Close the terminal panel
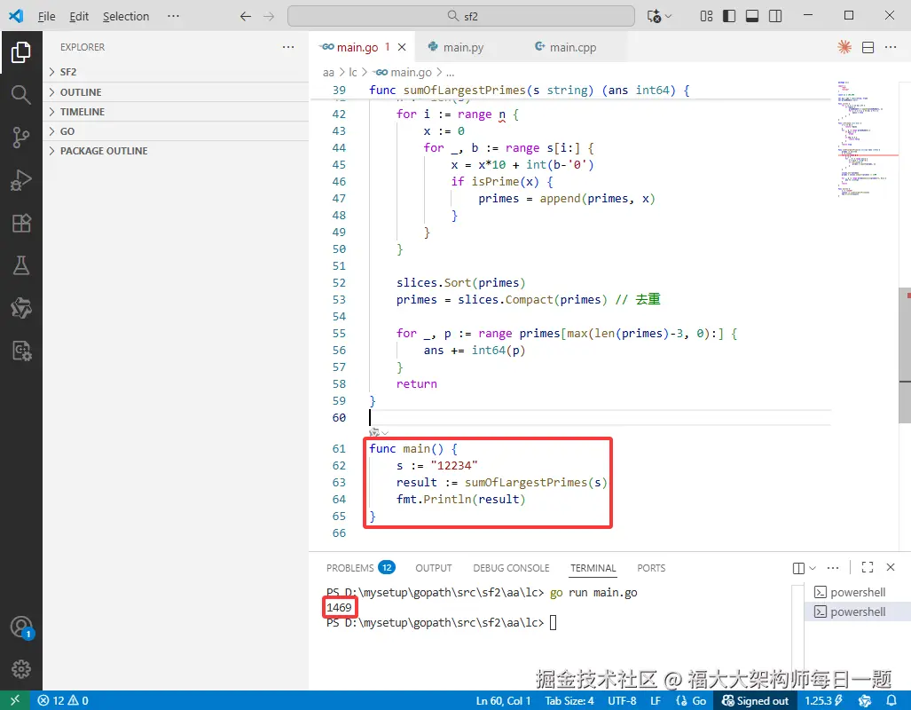The width and height of the screenshot is (911, 710). point(891,567)
